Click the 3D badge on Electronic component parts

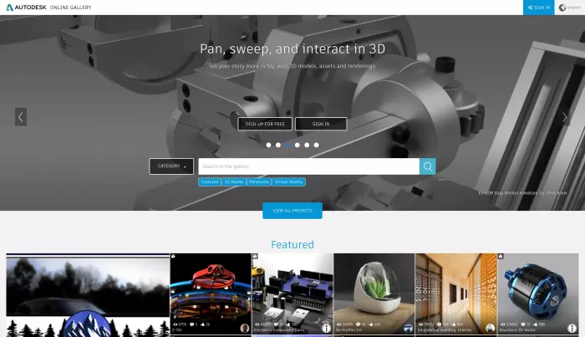pyautogui.click(x=255, y=257)
